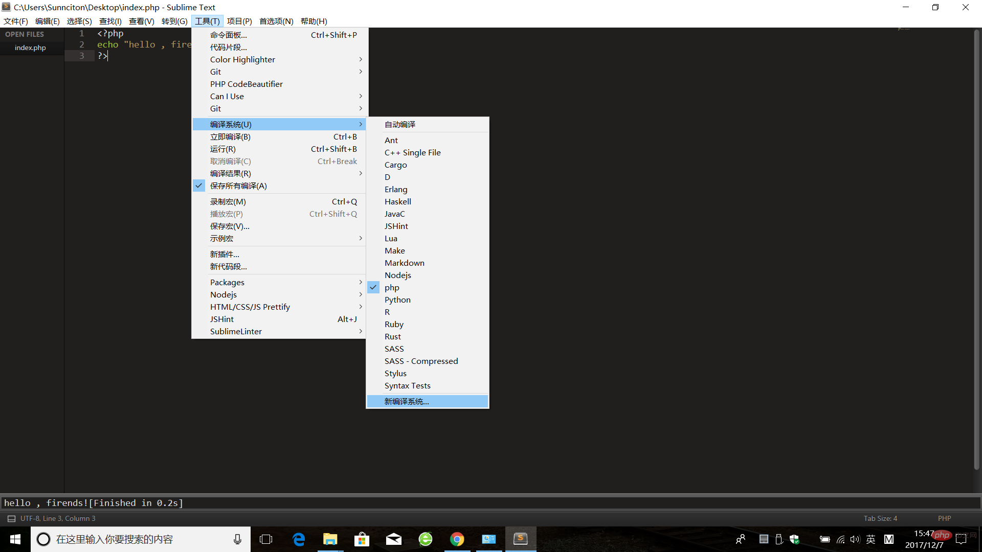Screen dimensions: 982x552
Task: Open File Explorer from taskbar
Action: pyautogui.click(x=330, y=539)
